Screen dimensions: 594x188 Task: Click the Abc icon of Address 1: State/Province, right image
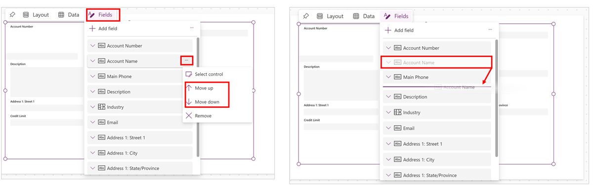point(397,175)
